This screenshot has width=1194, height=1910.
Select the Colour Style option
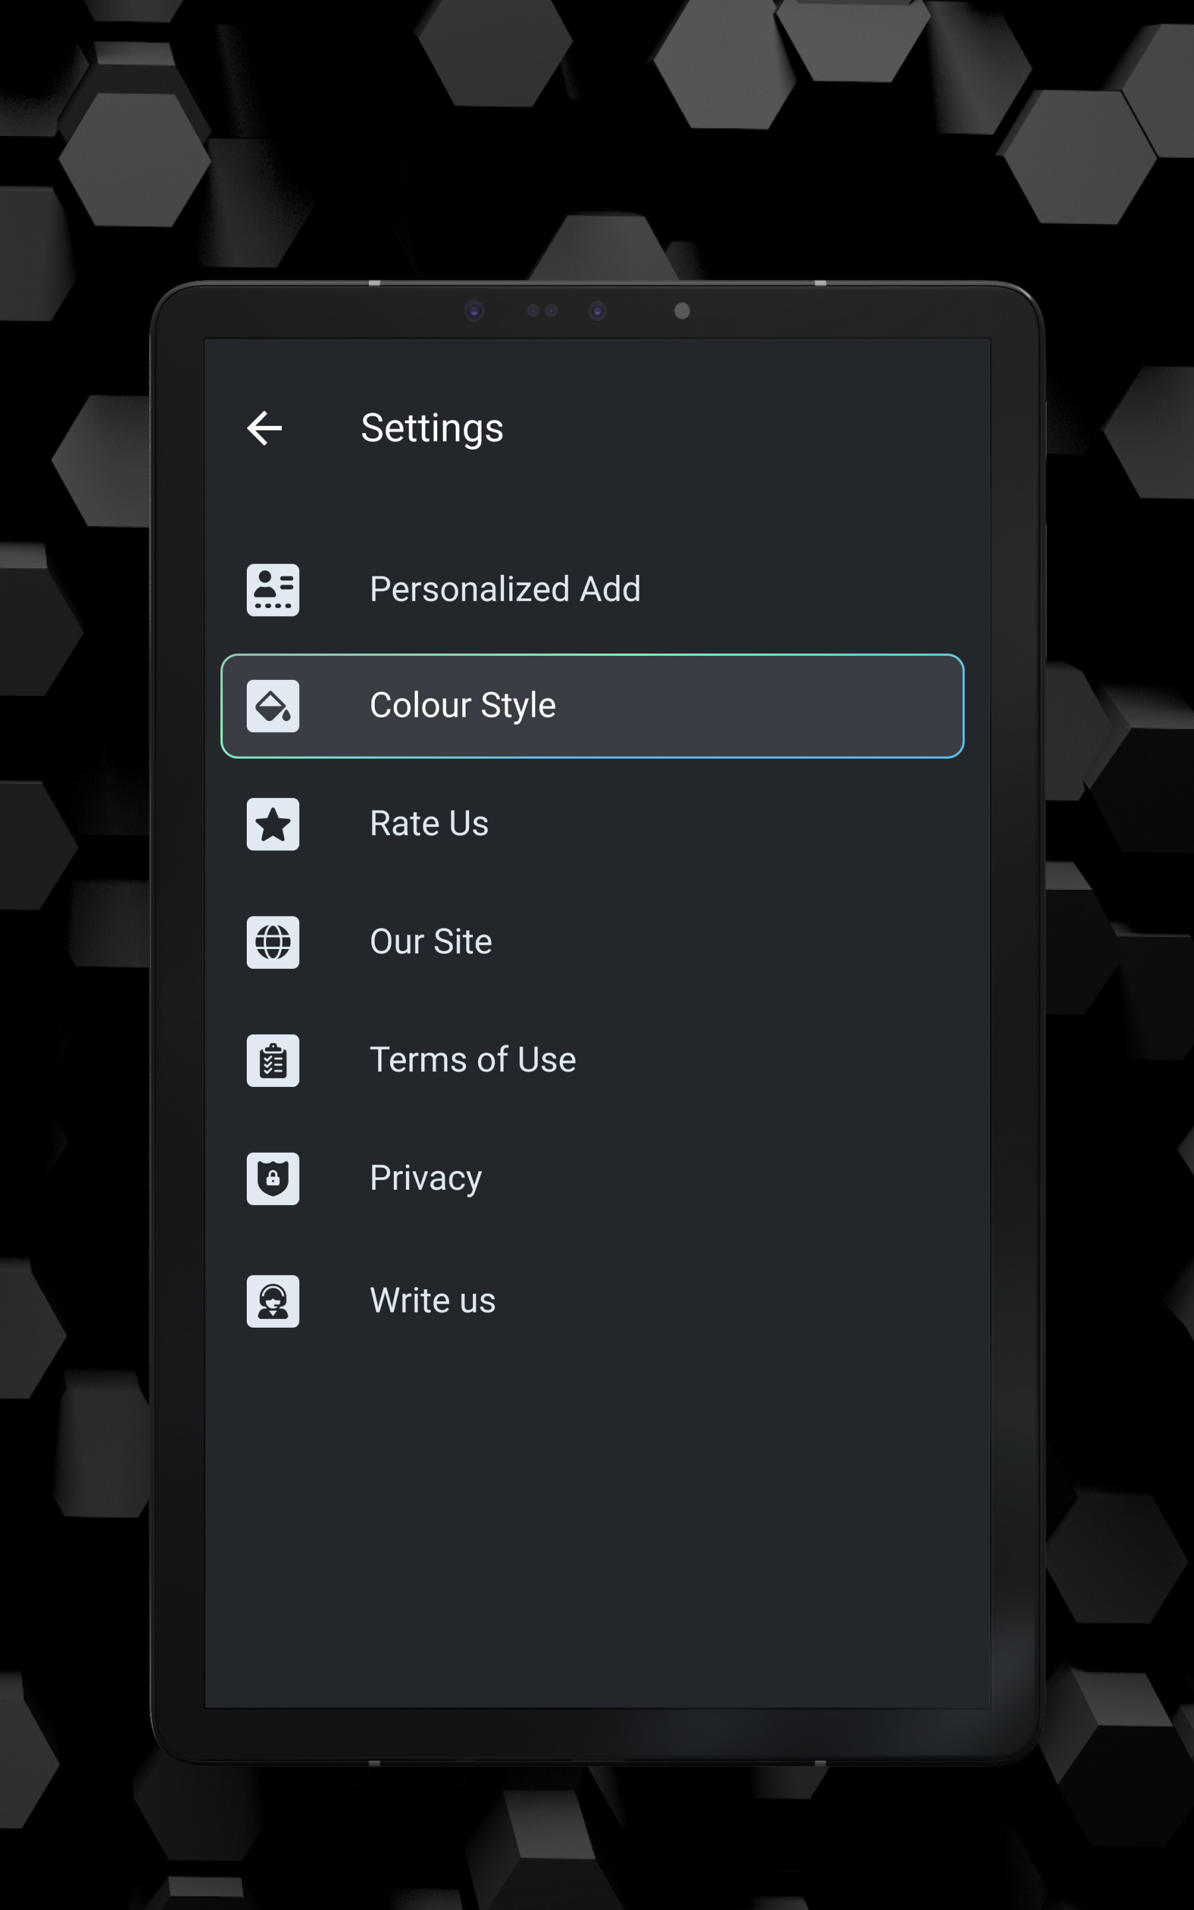point(592,706)
